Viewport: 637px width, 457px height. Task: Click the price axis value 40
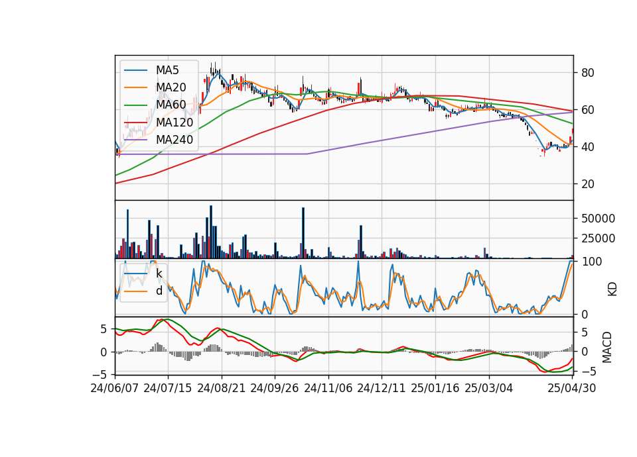(588, 147)
